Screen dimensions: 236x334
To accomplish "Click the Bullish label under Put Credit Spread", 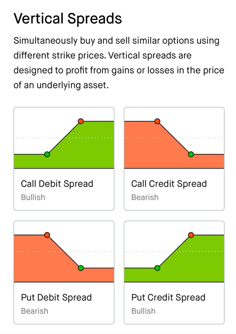I will coord(143,311).
